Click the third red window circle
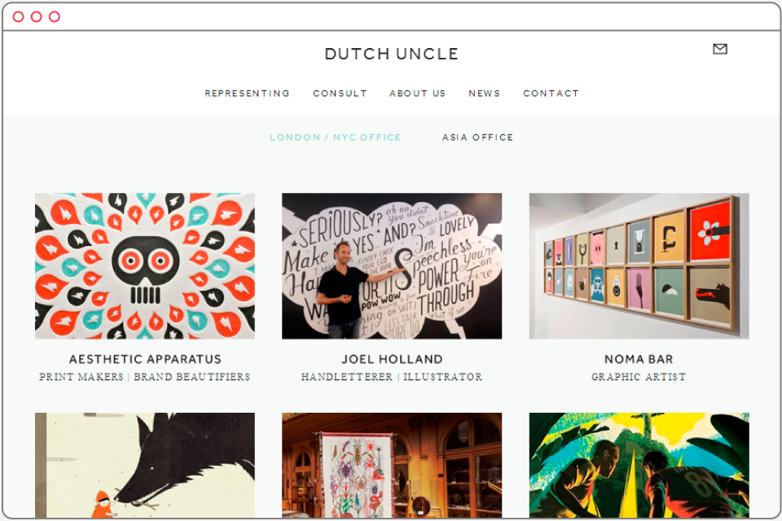Viewport: 782px width, 521px height. point(55,17)
